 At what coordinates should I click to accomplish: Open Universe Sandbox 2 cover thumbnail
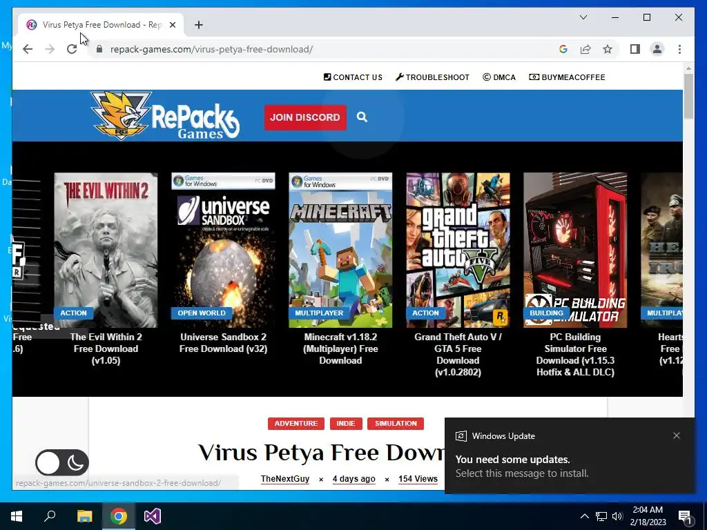[223, 250]
